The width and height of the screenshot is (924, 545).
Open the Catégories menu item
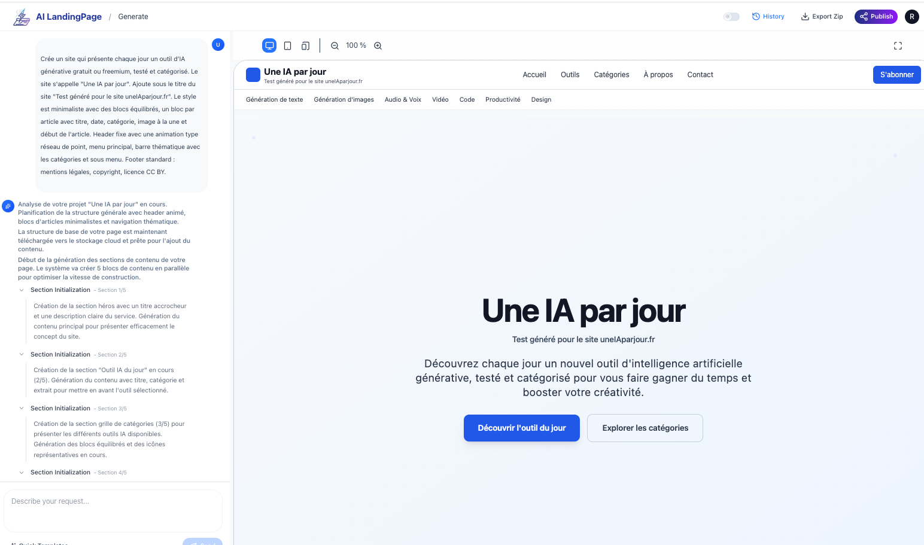point(611,75)
